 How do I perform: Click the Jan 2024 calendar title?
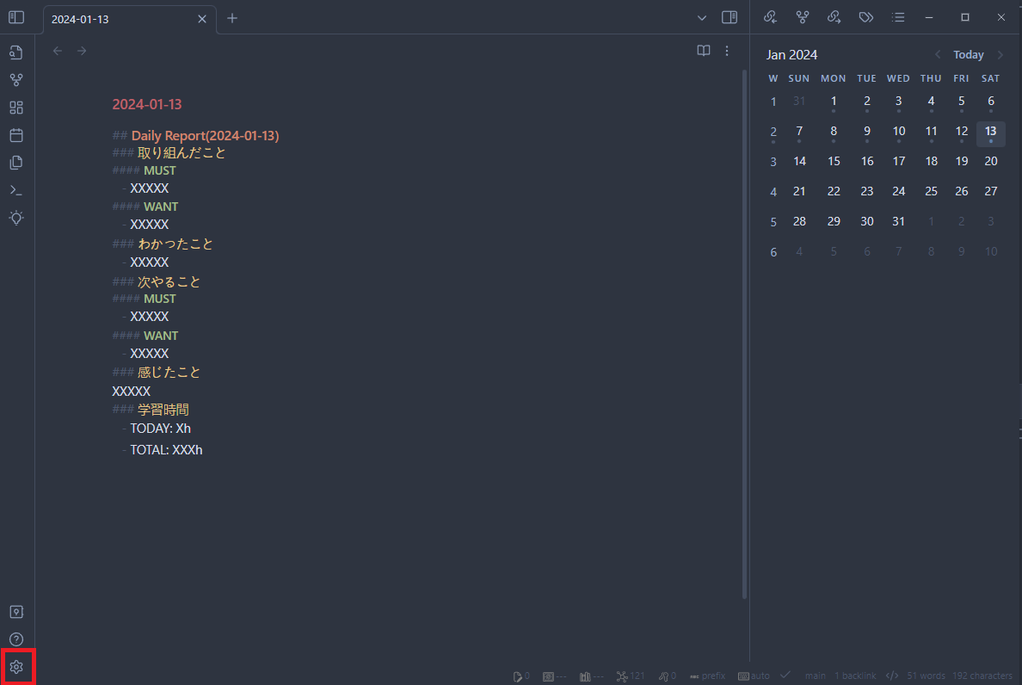click(x=792, y=55)
